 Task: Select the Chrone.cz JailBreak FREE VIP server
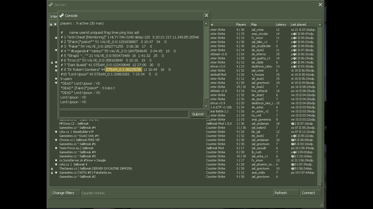coord(183,140)
